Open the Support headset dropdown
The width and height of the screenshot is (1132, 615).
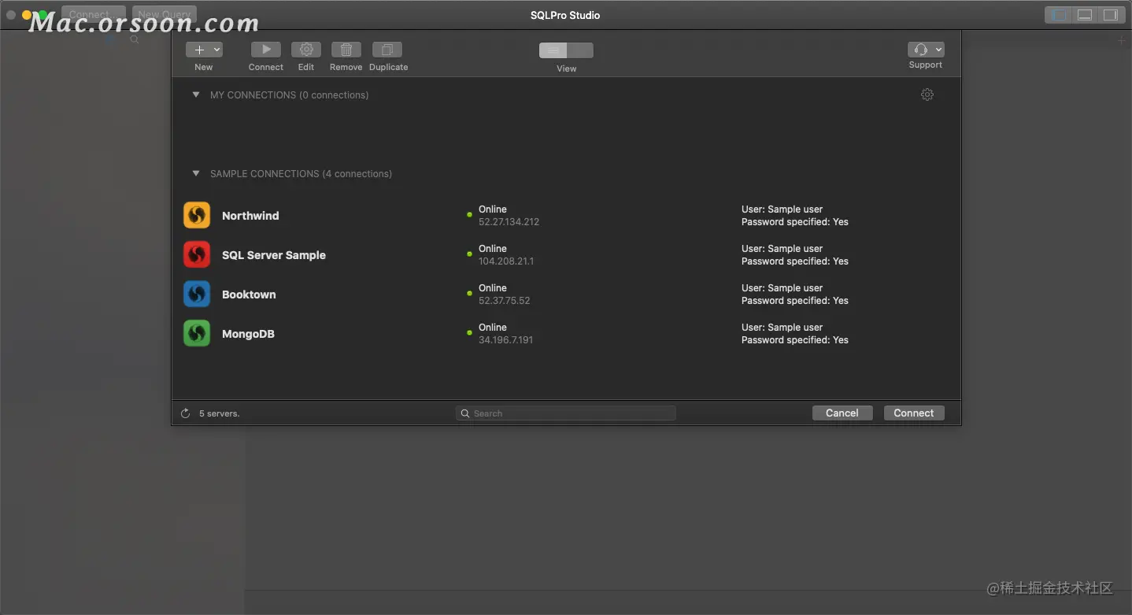[x=926, y=50]
